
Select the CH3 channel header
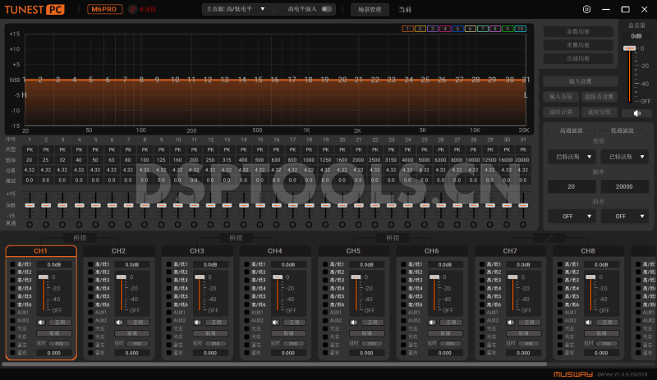tap(197, 251)
